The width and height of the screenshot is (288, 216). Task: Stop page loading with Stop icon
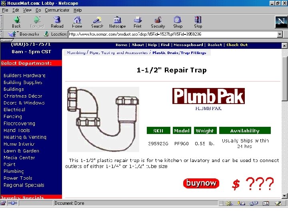[198, 22]
